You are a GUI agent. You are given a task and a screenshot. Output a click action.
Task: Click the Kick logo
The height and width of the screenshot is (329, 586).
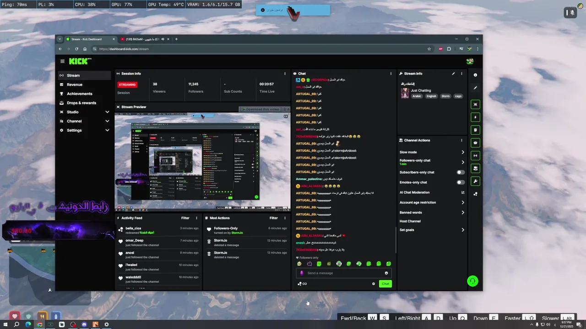[80, 61]
